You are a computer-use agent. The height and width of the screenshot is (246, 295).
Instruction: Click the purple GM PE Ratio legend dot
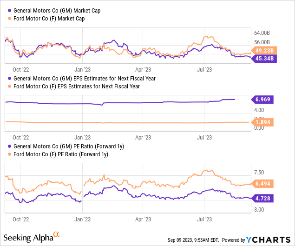10,146
